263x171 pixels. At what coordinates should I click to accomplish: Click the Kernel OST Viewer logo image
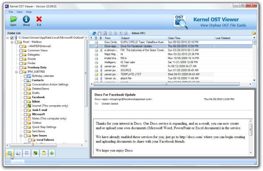tap(181, 22)
